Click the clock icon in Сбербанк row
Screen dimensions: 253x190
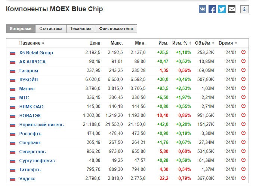[x=243, y=142]
